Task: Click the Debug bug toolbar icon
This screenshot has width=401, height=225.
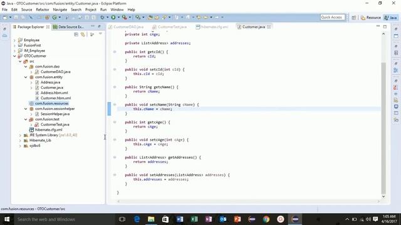Action: [102, 17]
